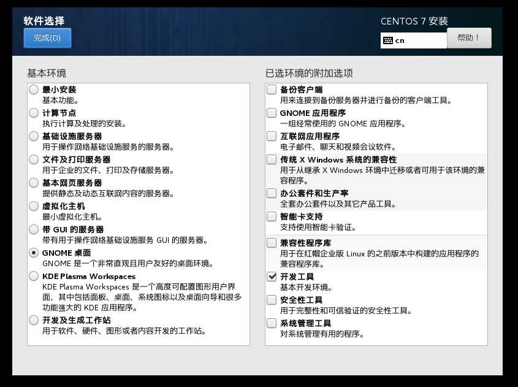The image size is (518, 387).
Task: Click text 用于企业的文件、打印及存储服务器。
Action: click(x=109, y=171)
